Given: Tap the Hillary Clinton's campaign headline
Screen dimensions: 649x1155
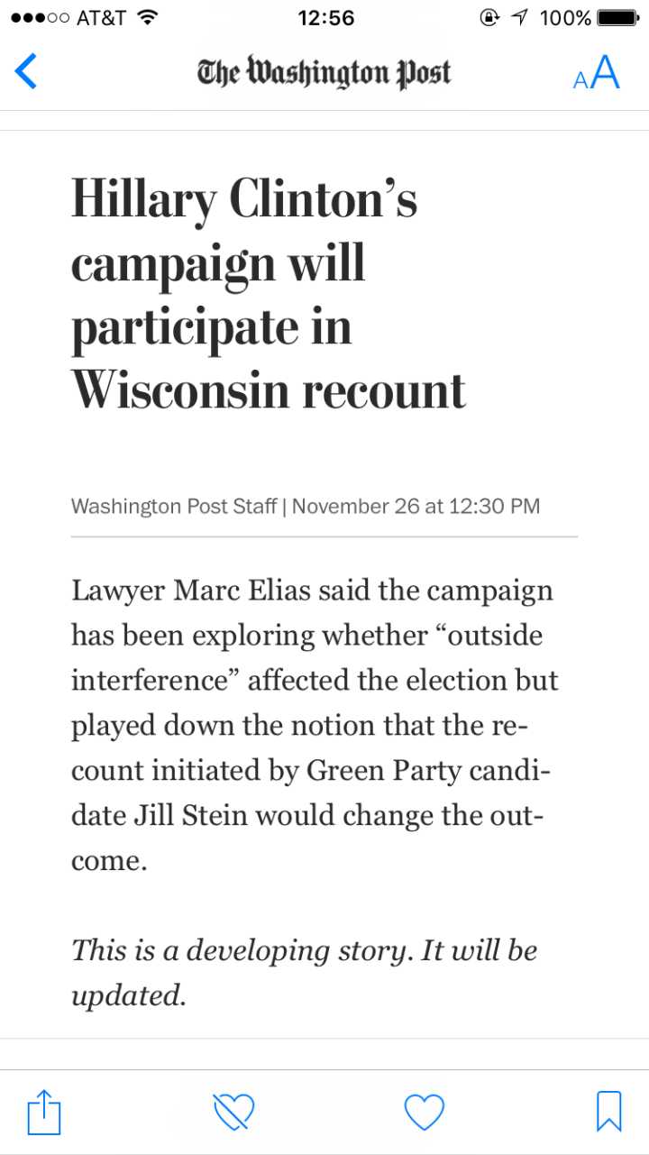Looking at the screenshot, I should tap(269, 293).
